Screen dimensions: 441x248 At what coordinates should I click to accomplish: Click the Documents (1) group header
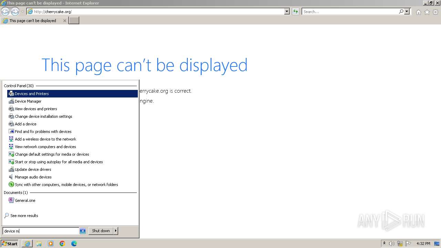click(x=16, y=193)
